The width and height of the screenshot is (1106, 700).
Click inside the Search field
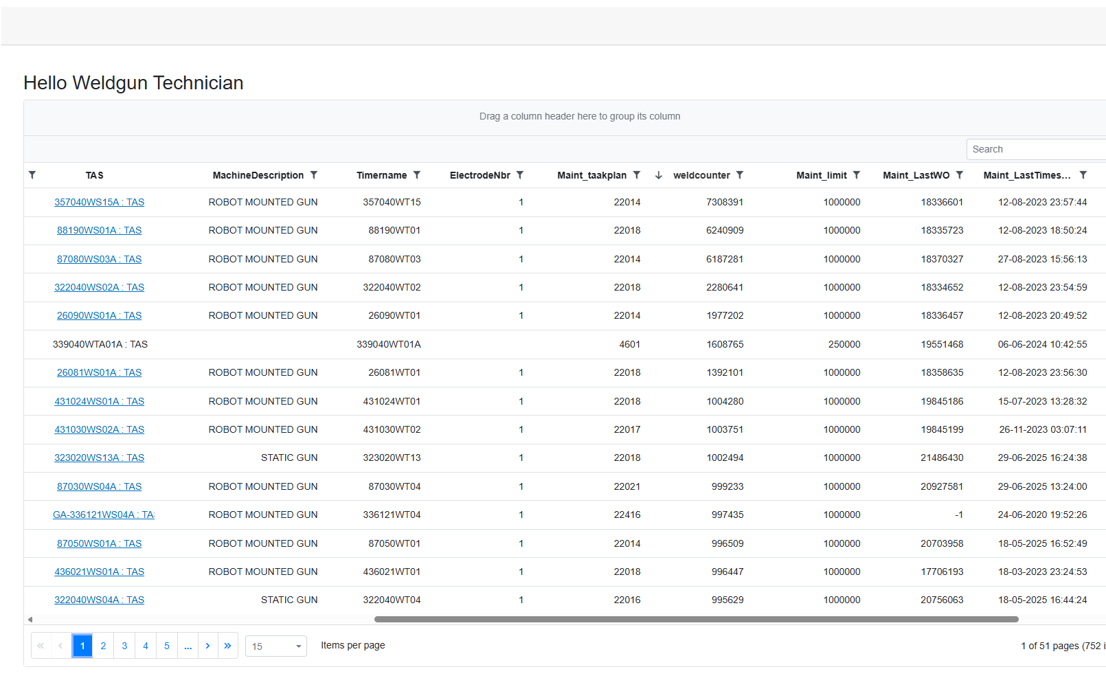pyautogui.click(x=1030, y=149)
